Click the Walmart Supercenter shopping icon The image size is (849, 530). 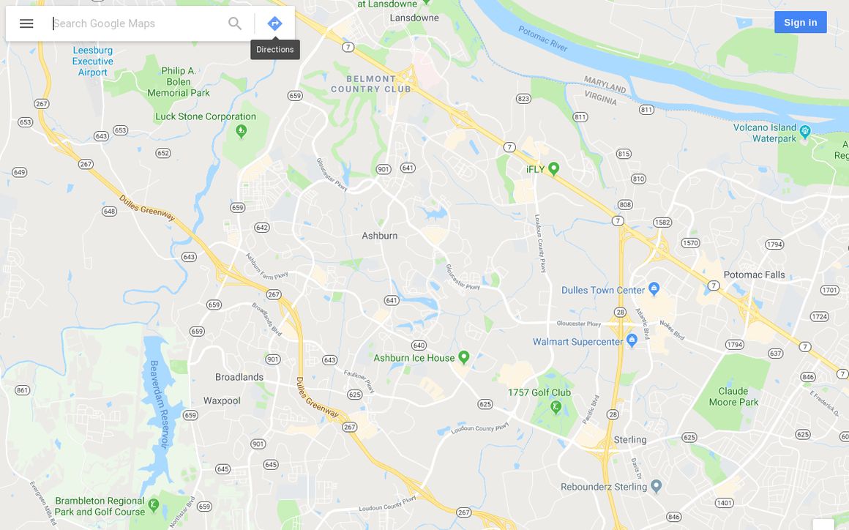[632, 340]
